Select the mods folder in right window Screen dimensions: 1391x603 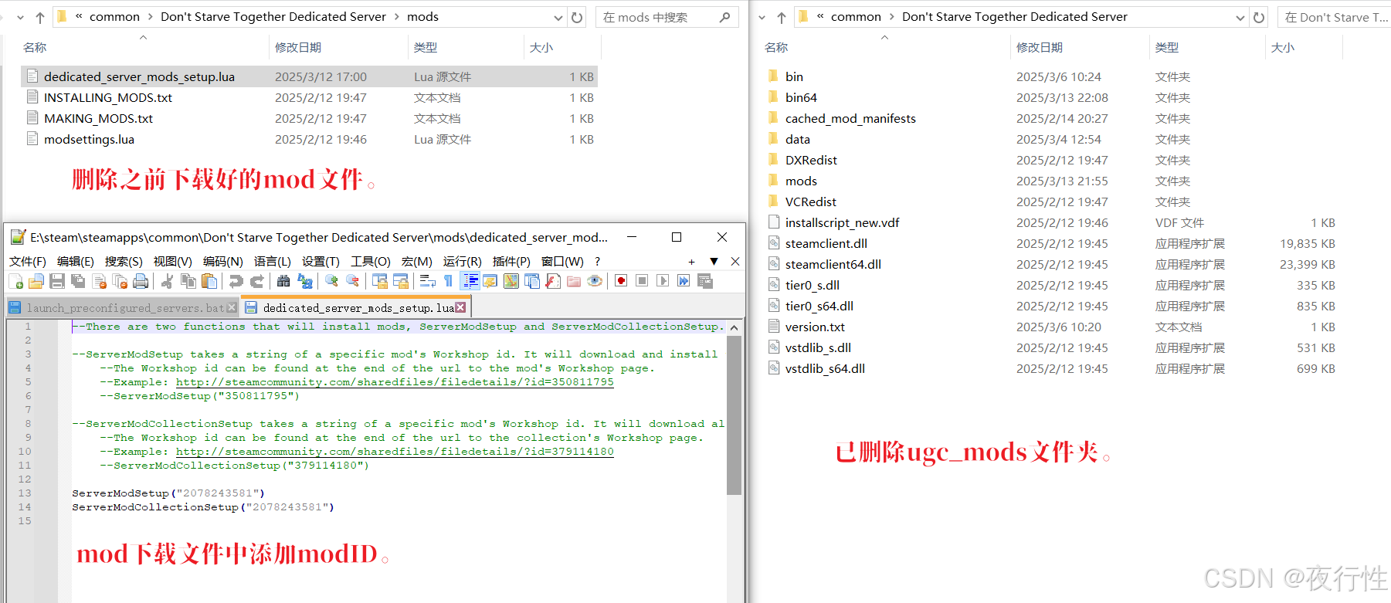(801, 181)
